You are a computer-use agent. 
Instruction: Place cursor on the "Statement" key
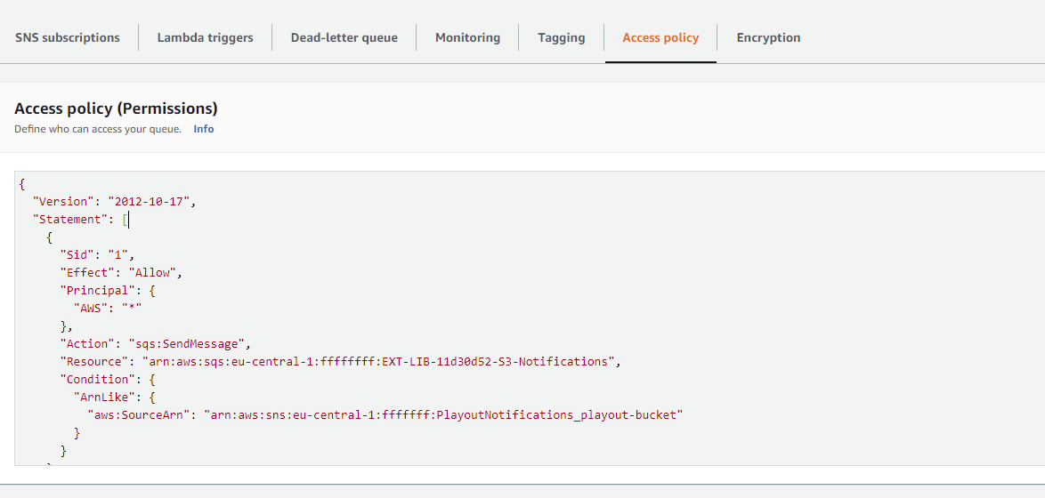coord(68,220)
